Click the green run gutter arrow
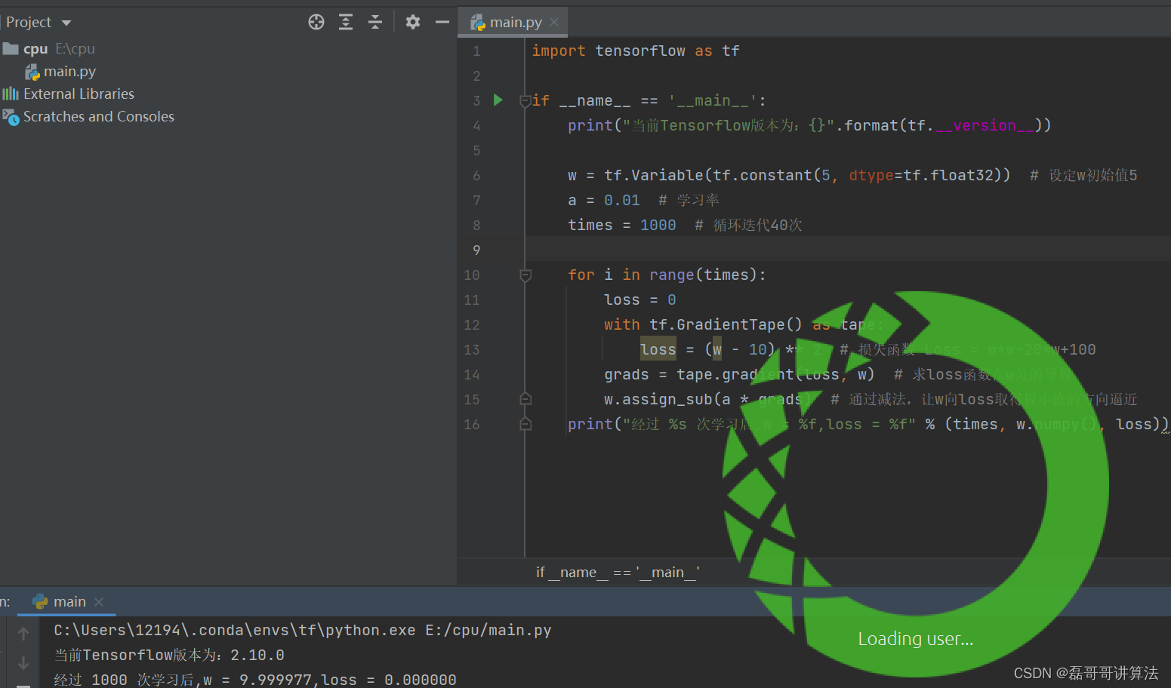The height and width of the screenshot is (688, 1171). (x=498, y=100)
